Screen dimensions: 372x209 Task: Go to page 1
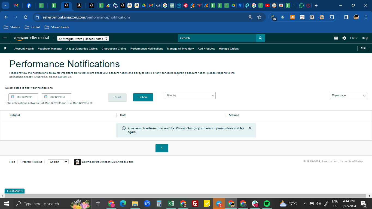click(x=162, y=148)
